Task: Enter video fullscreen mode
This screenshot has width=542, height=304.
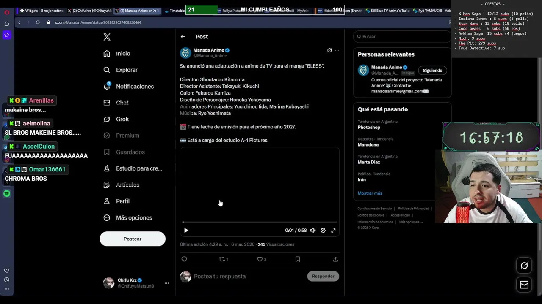Action: tap(333, 231)
